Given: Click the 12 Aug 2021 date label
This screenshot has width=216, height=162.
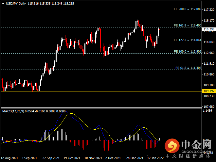Looking at the screenshot, I should click(x=9, y=158).
